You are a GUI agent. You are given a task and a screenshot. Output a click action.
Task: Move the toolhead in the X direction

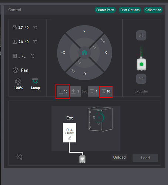[x=106, y=53]
